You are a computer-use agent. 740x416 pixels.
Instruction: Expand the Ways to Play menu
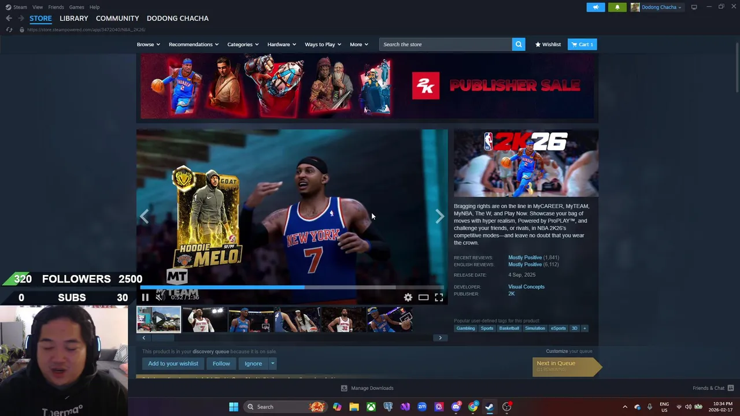coord(323,44)
